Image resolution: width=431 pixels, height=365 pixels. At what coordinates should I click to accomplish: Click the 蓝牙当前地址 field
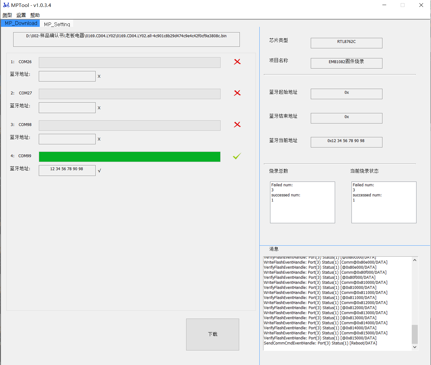pyautogui.click(x=346, y=142)
